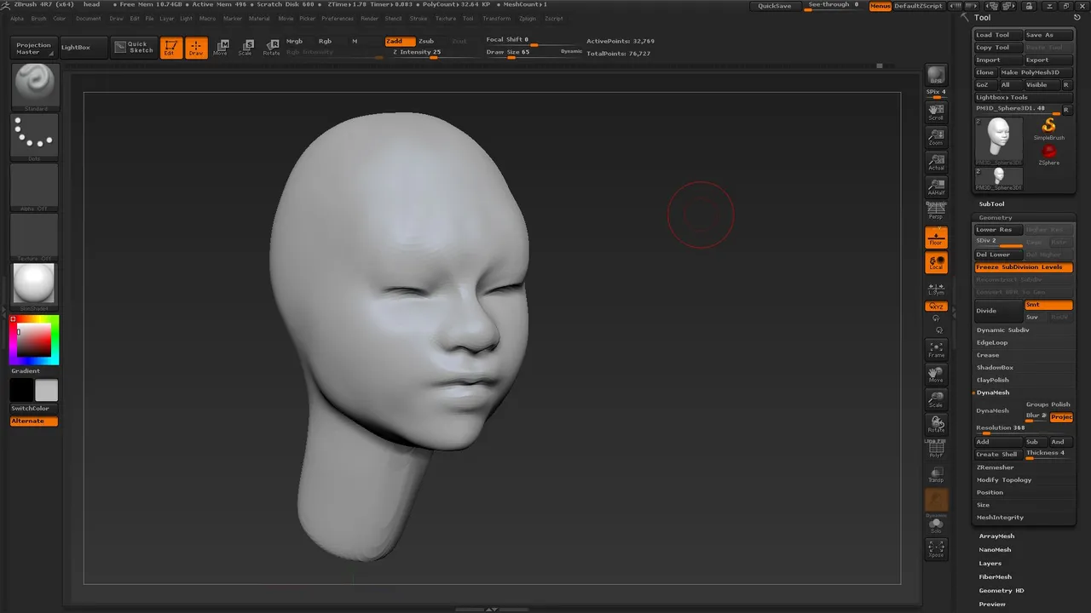Toggle Freeze SubDivision Levels
This screenshot has height=613, width=1091.
(1024, 267)
